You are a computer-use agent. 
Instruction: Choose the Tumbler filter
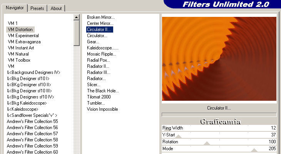pos(96,103)
